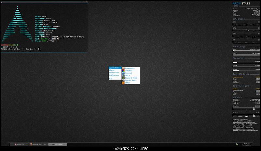This screenshot has height=151, width=261.
Task: Click the Top CPU Tasks heading
Action: (x=241, y=74)
